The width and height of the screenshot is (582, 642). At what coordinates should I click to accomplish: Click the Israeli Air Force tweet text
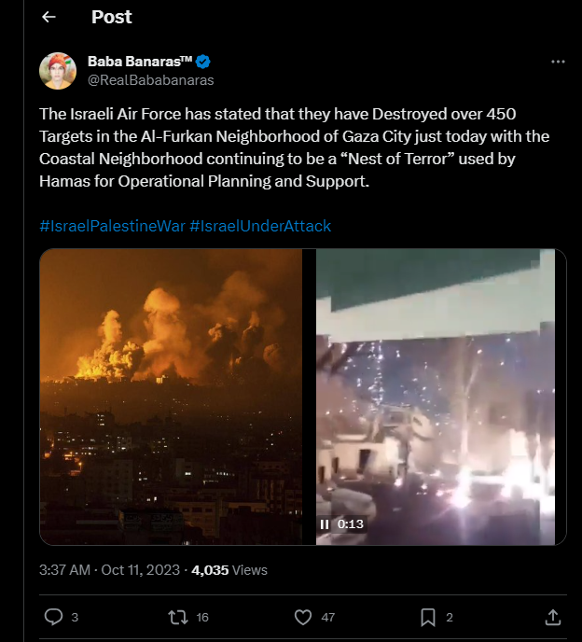[x=294, y=147]
